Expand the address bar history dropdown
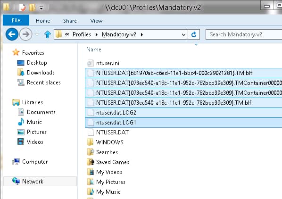Viewport: 282px width, 199px height. (x=183, y=34)
